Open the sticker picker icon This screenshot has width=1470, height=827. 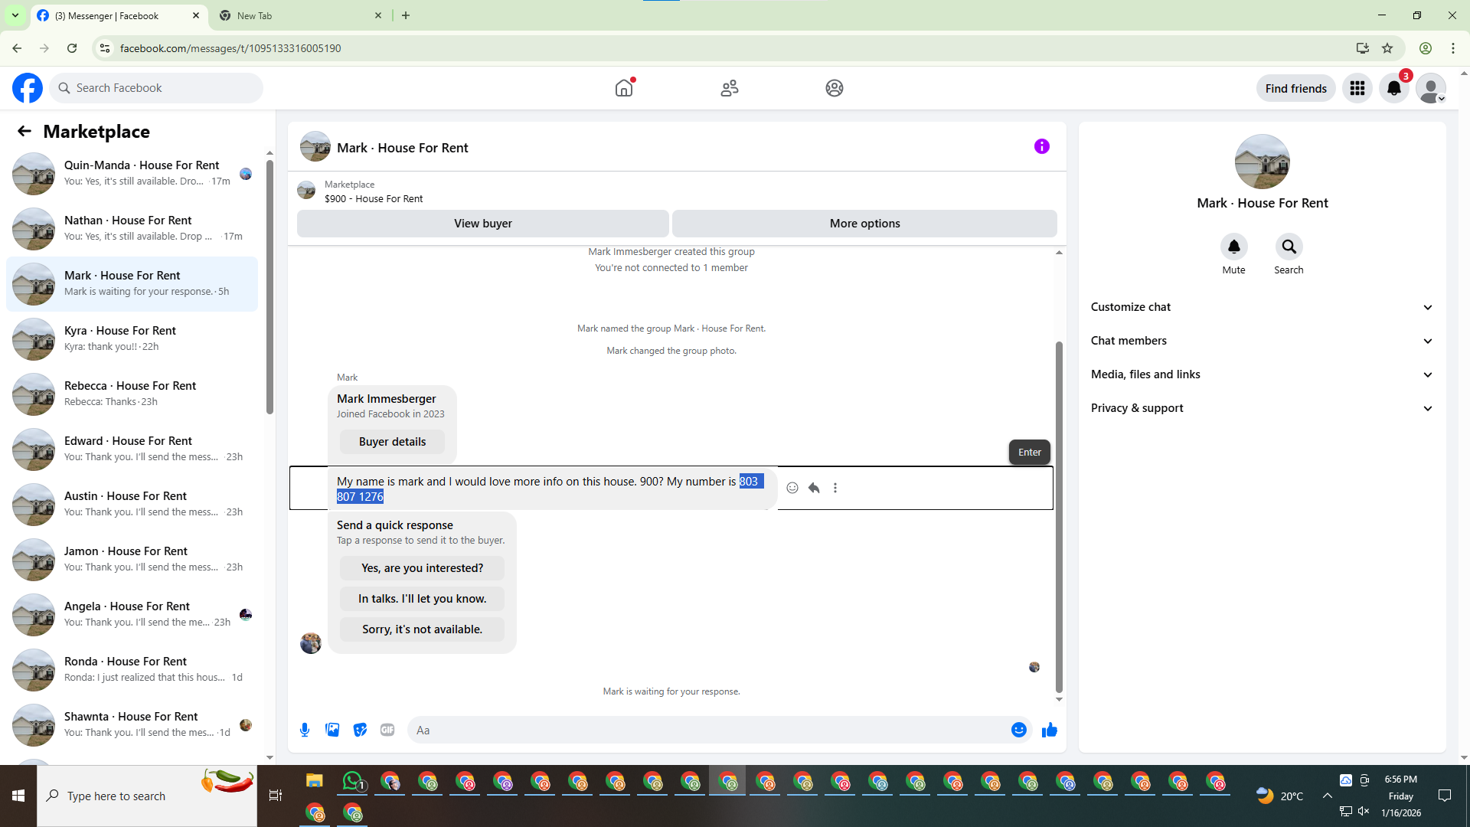pos(360,730)
